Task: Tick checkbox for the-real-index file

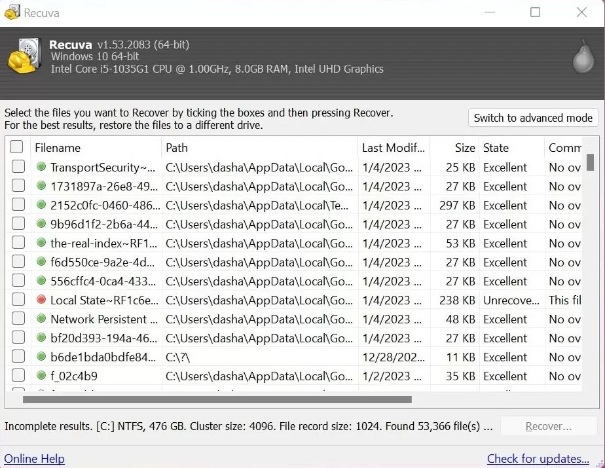Action: tap(18, 243)
